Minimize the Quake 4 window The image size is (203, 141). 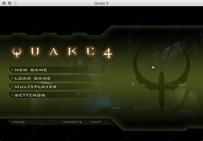pos(9,3)
